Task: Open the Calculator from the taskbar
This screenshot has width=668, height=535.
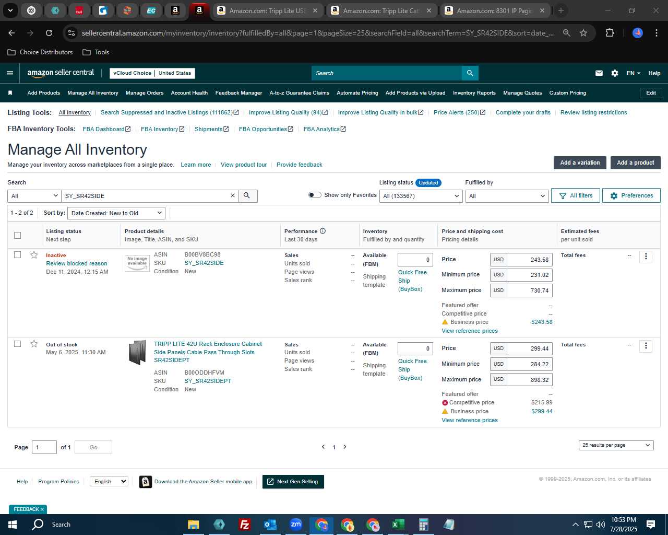Action: point(423,525)
